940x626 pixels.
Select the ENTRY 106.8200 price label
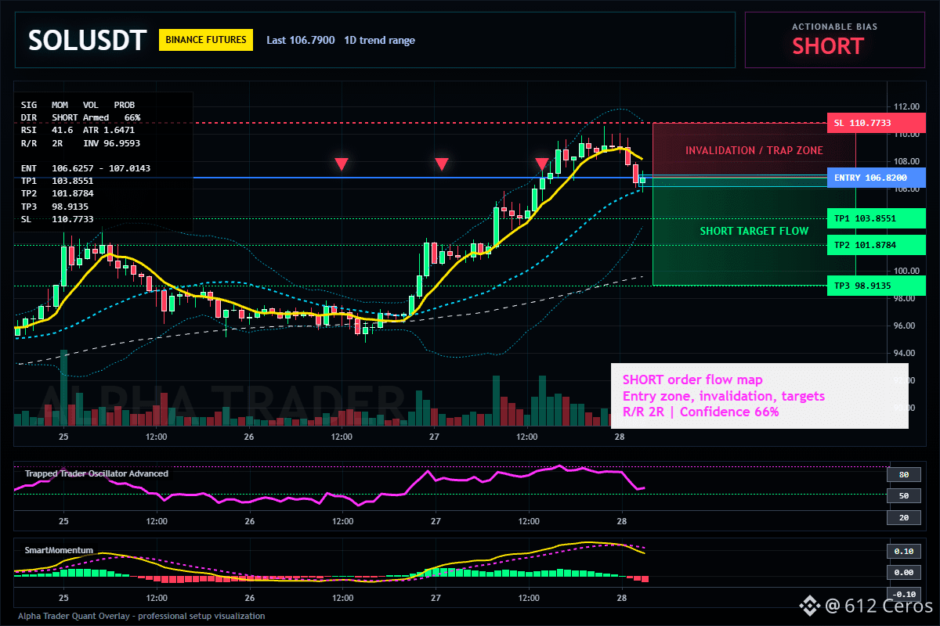click(875, 178)
